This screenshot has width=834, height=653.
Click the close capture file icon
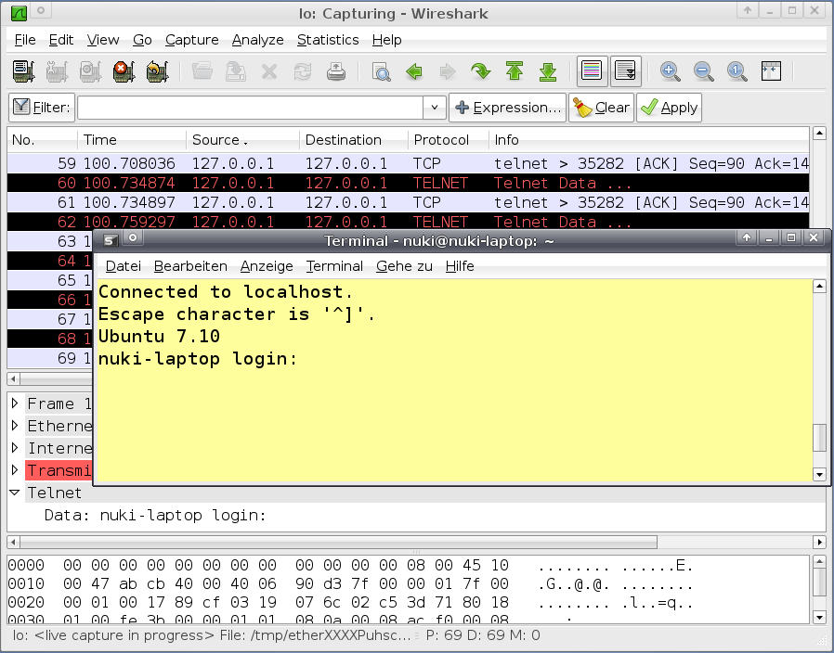[269, 71]
